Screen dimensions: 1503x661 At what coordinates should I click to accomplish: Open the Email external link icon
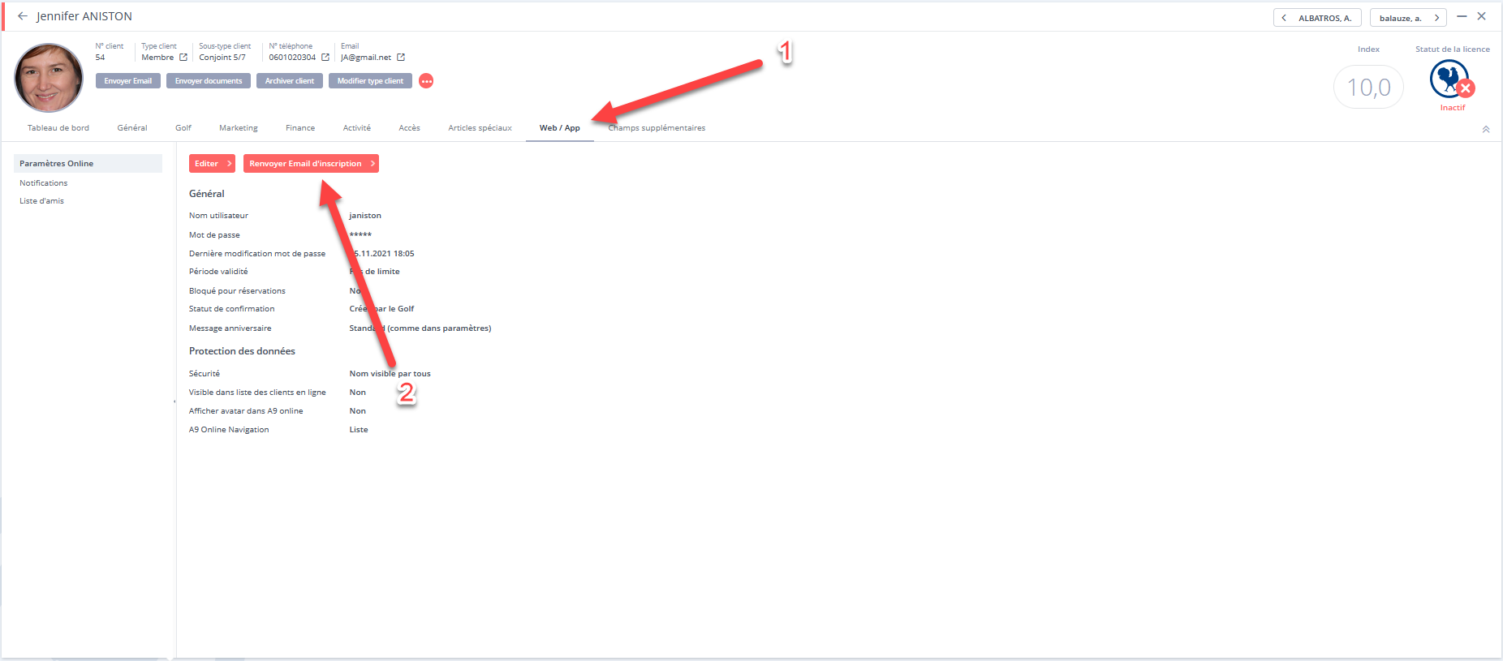[401, 58]
